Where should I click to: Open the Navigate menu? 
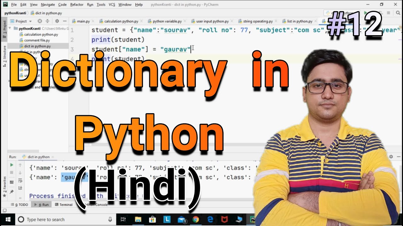[x=48, y=5]
